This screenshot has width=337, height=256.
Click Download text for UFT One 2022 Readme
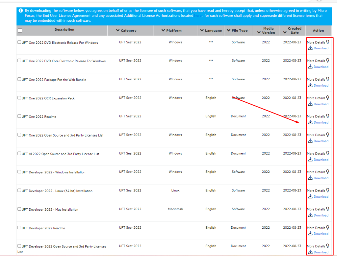(321, 122)
